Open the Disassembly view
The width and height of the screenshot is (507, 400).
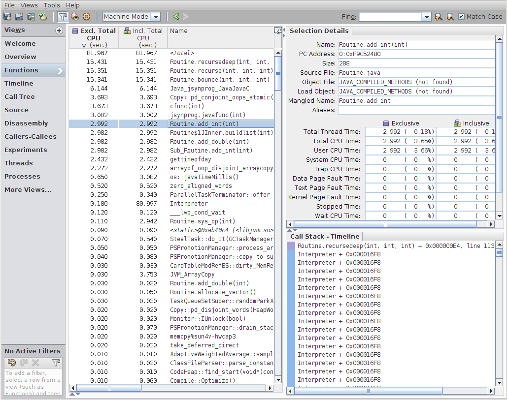pos(33,123)
